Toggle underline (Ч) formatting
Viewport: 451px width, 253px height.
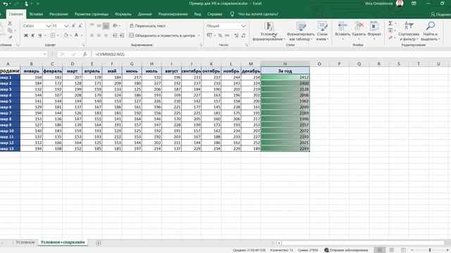[39, 35]
